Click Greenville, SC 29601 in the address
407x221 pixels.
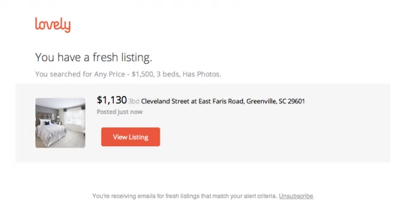point(275,101)
